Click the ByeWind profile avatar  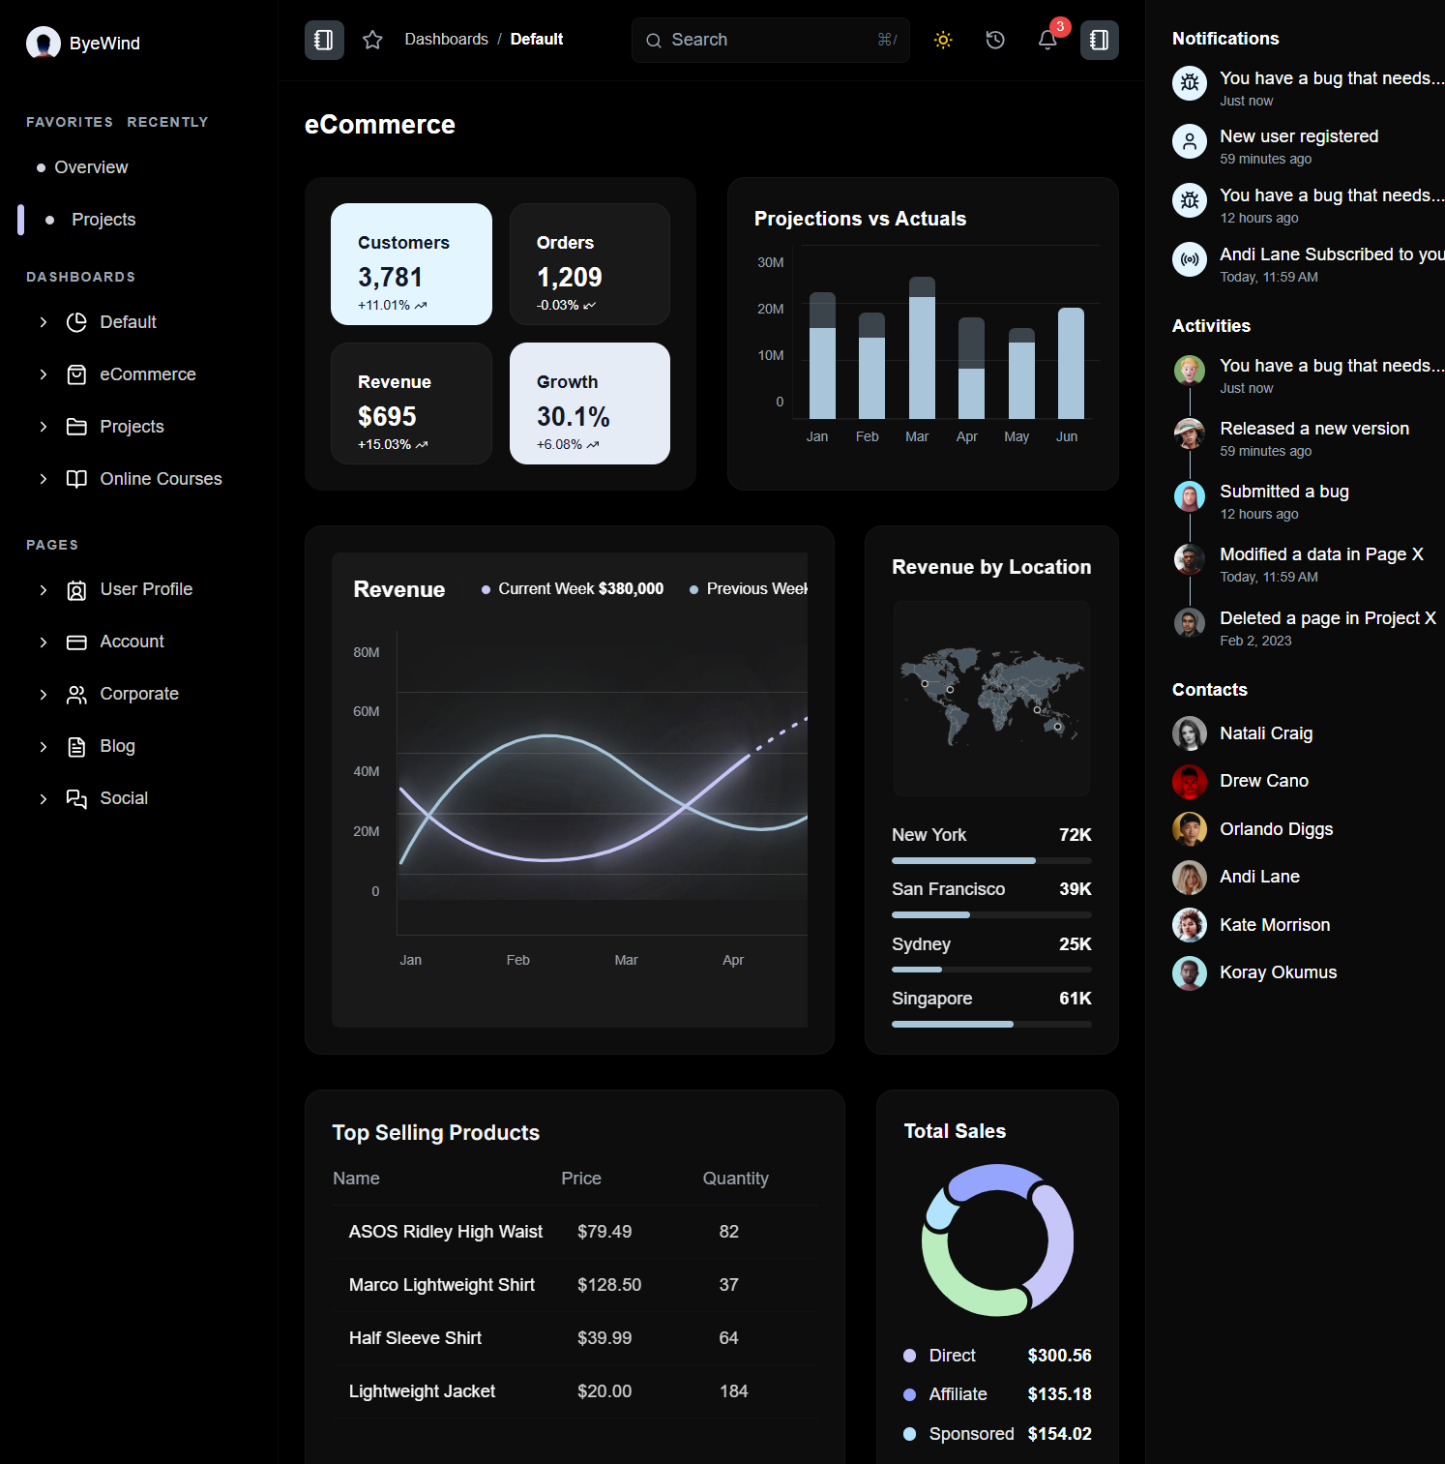[44, 43]
